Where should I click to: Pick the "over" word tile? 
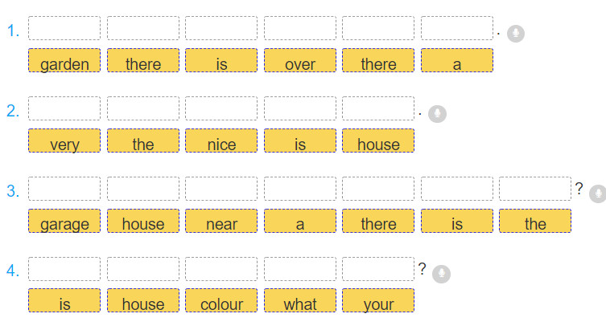[300, 61]
